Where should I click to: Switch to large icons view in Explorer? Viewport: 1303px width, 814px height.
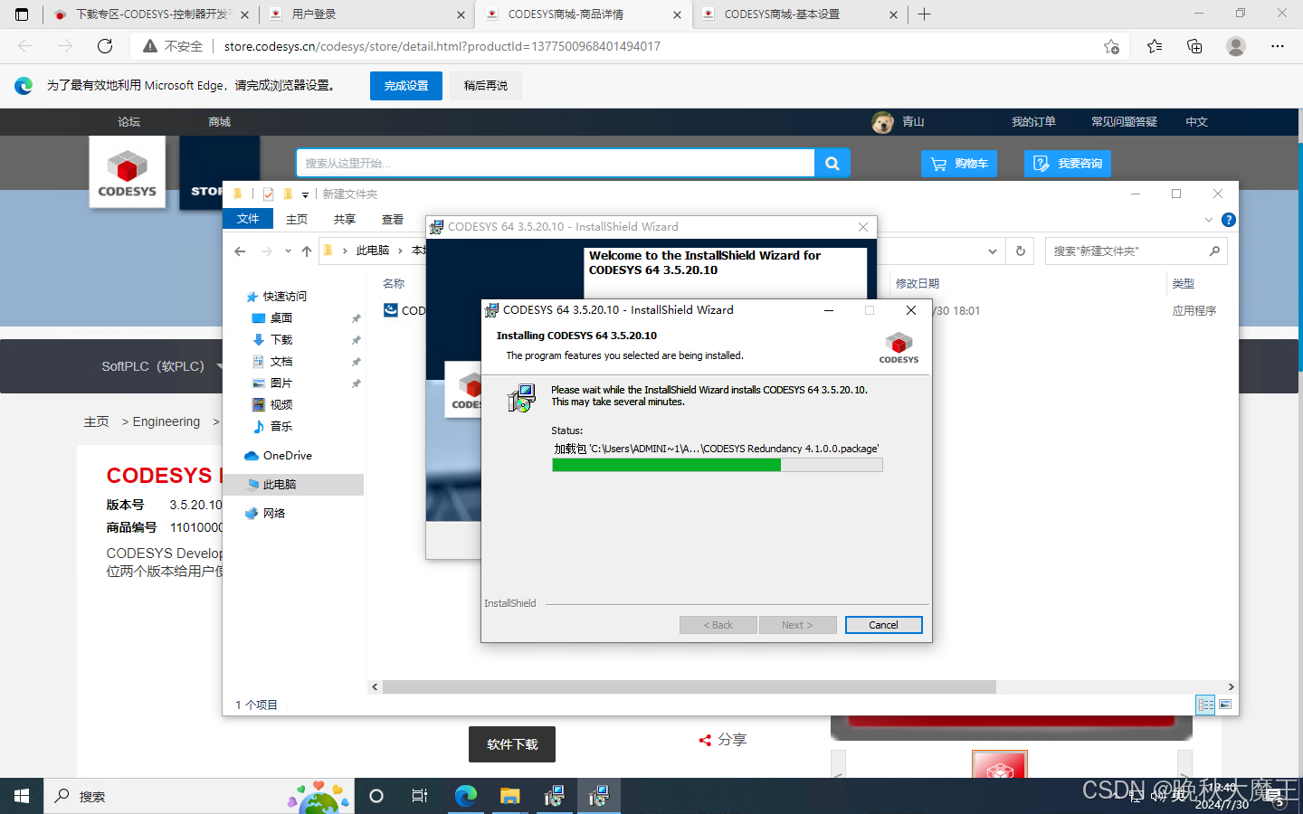(x=1225, y=705)
